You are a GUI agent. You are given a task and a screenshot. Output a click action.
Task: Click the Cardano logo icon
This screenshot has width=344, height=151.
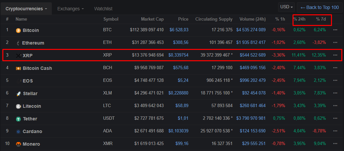pos(18,132)
